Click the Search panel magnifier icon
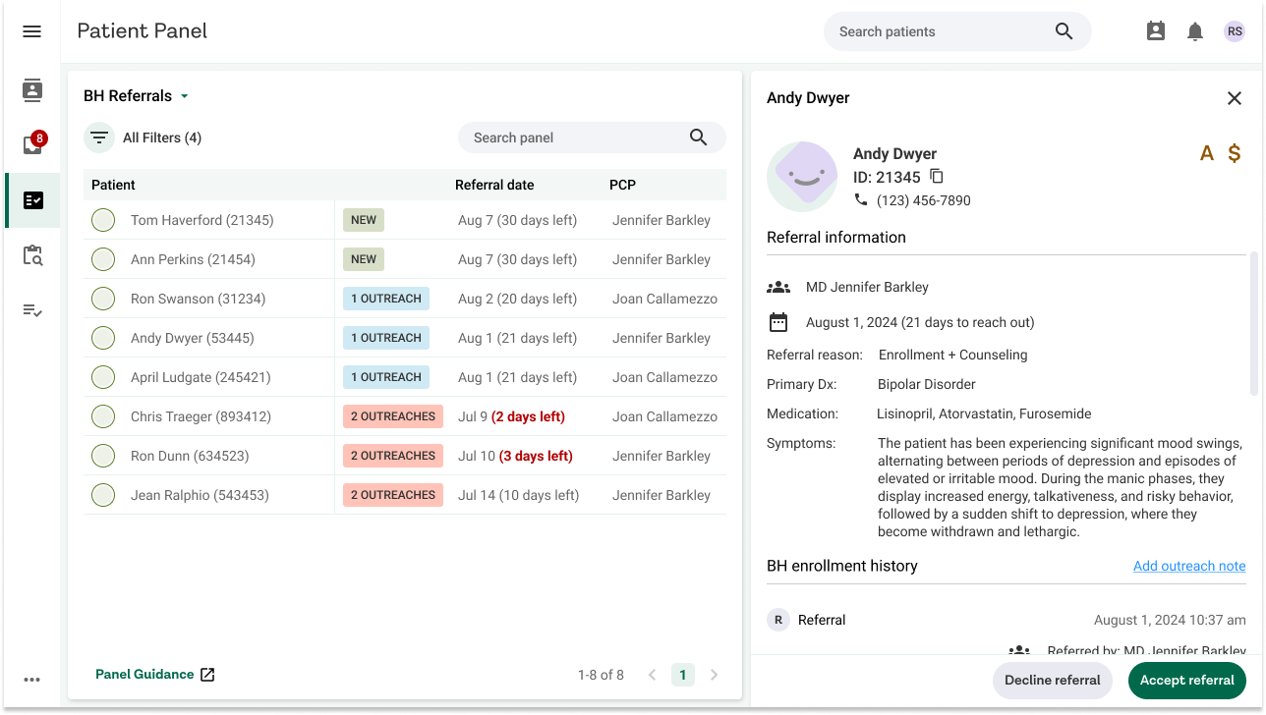The height and width of the screenshot is (715, 1266). 698,137
